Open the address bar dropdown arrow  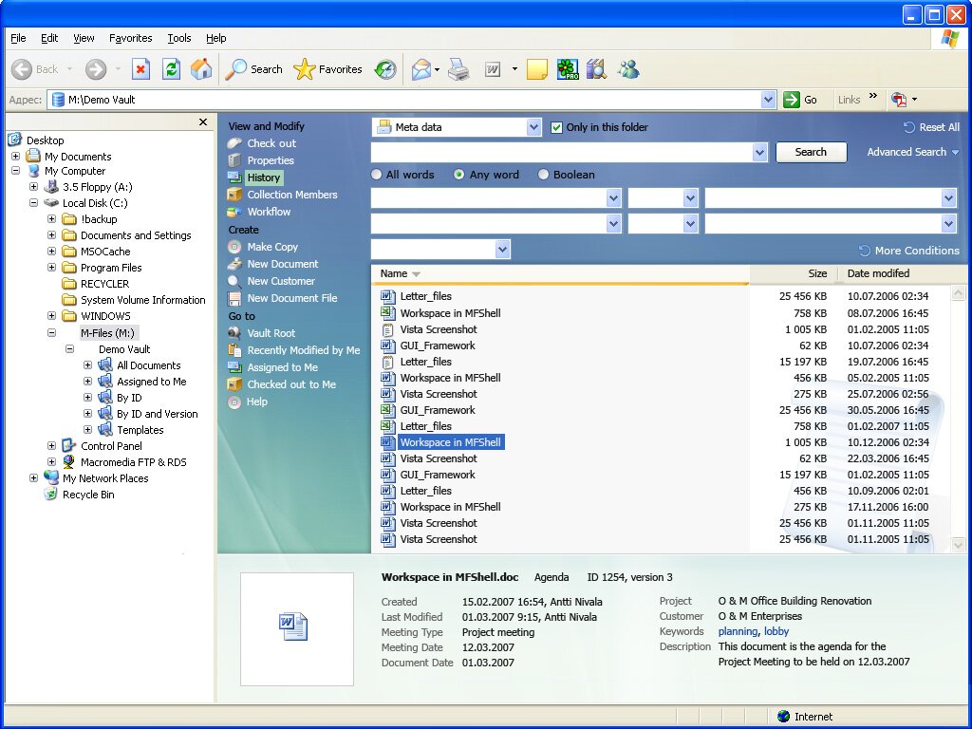pos(768,100)
